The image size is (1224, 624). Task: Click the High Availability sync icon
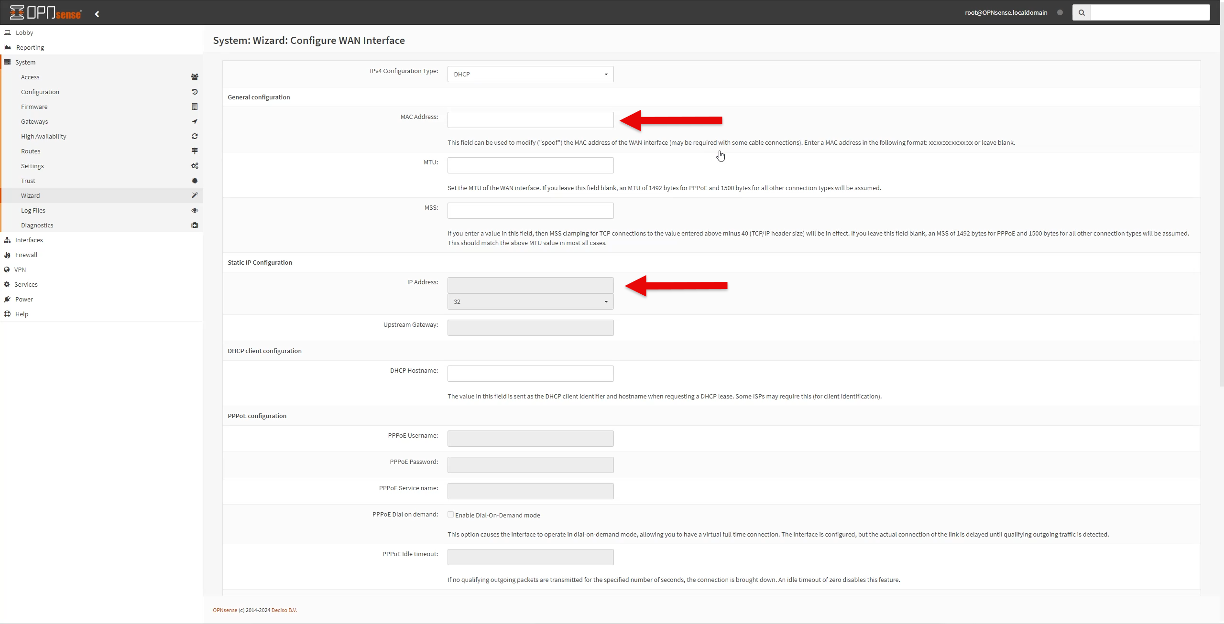click(x=195, y=136)
